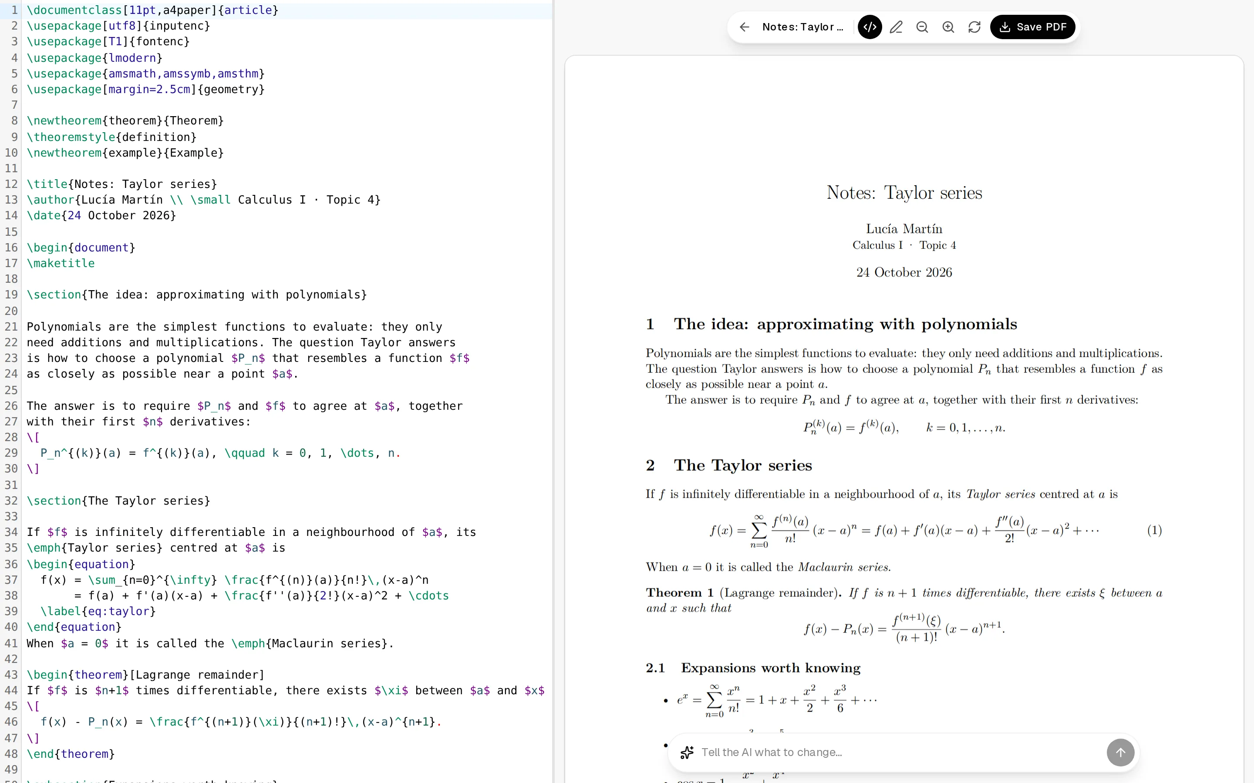Click 'Maclaurin series' sentence in preview
This screenshot has height=783, width=1254.
[769, 567]
